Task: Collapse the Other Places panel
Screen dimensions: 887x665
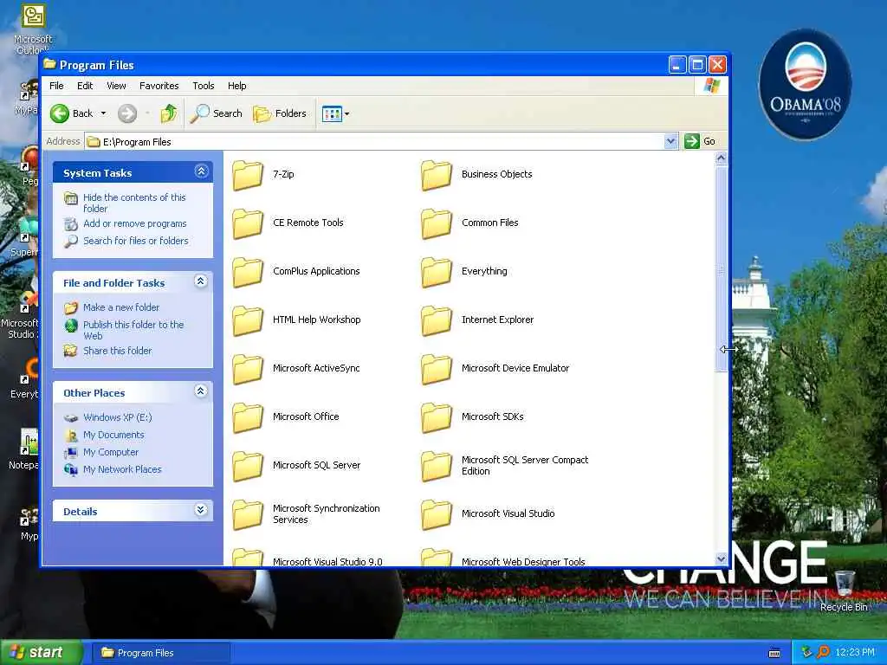Action: pos(201,391)
